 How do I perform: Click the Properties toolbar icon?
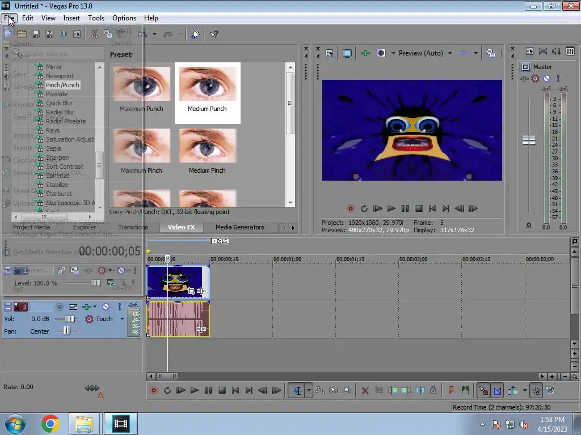tap(77, 34)
